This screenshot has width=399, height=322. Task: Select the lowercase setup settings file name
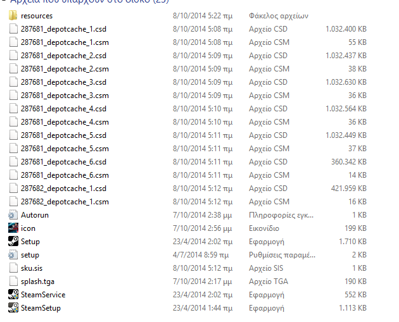[30, 255]
